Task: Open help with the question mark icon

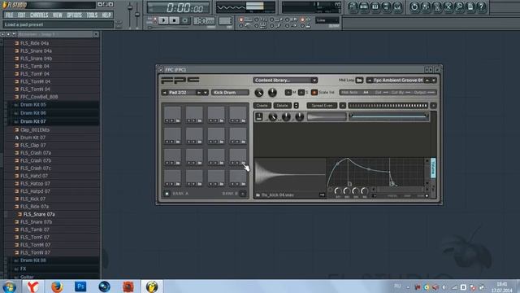Action: click(482, 7)
